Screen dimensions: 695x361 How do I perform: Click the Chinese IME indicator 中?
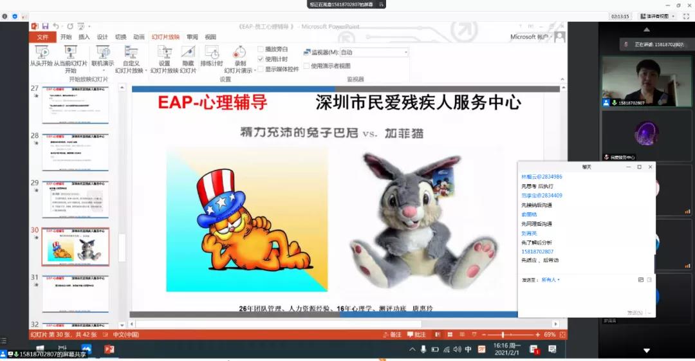tap(468, 349)
